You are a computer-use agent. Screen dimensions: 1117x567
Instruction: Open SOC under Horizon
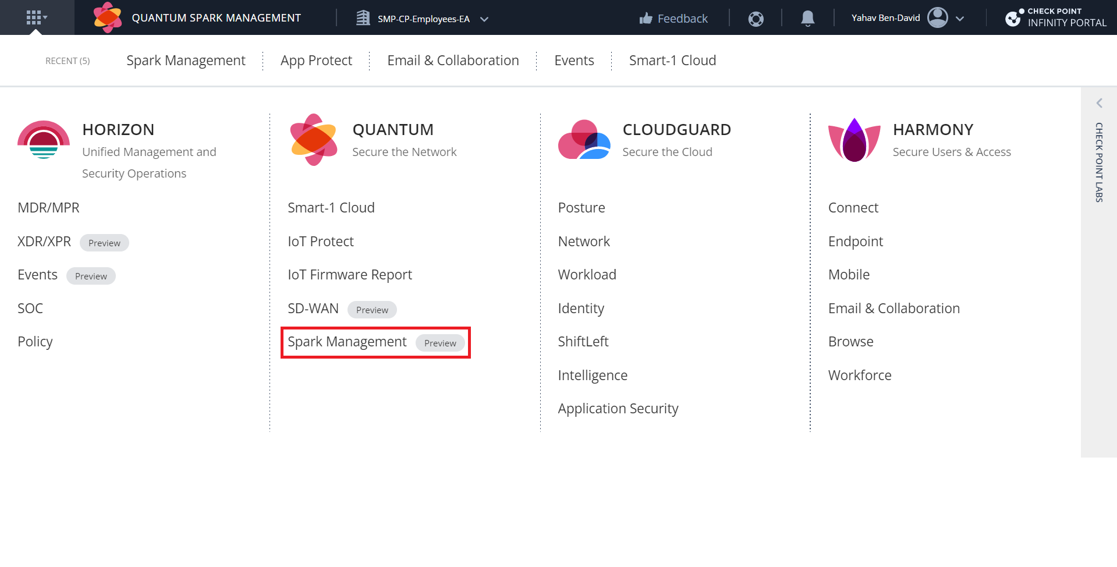pyautogui.click(x=30, y=309)
